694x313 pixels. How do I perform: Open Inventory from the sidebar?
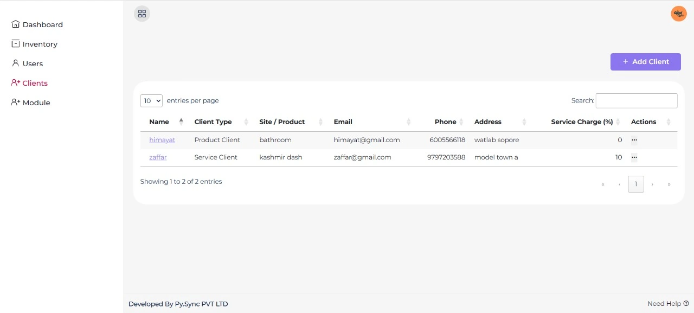tap(40, 44)
